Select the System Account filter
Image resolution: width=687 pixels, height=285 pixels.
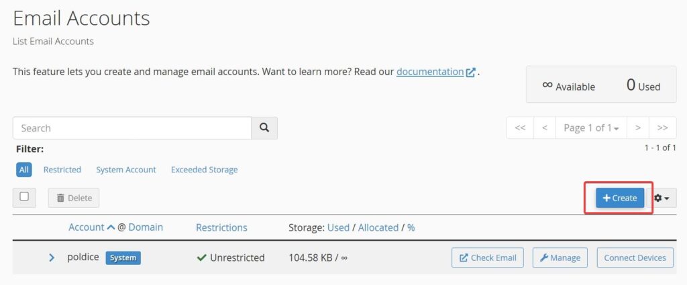click(x=126, y=170)
